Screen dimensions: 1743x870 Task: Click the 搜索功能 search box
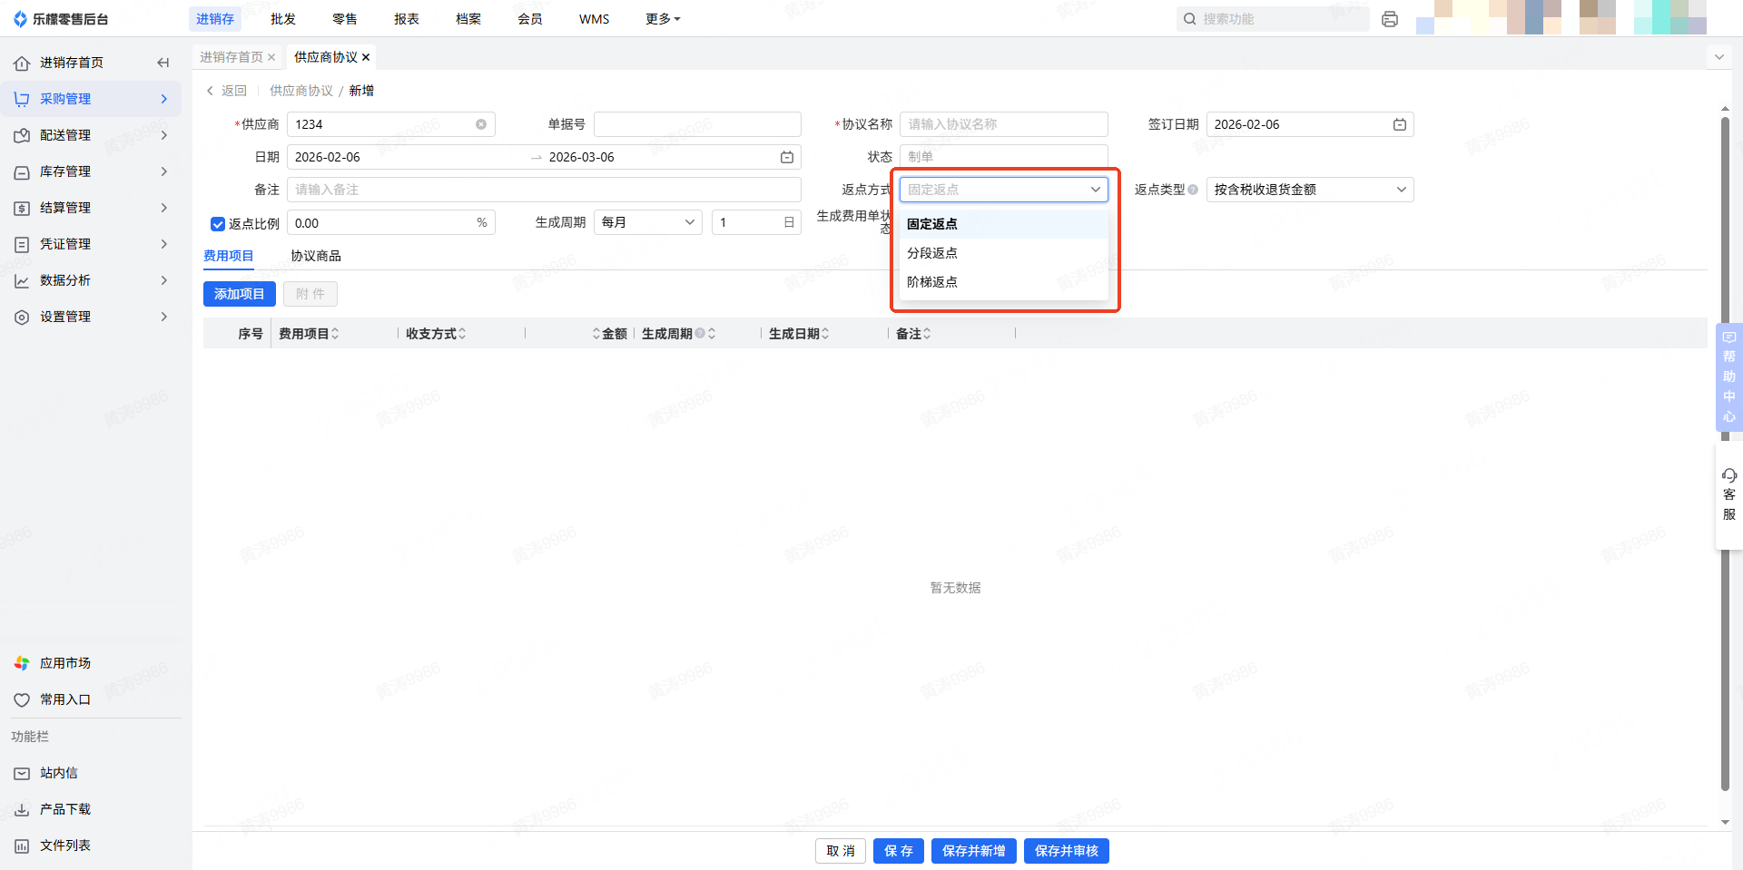[x=1273, y=19]
